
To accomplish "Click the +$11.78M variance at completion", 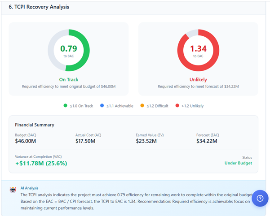I will click(x=41, y=163).
